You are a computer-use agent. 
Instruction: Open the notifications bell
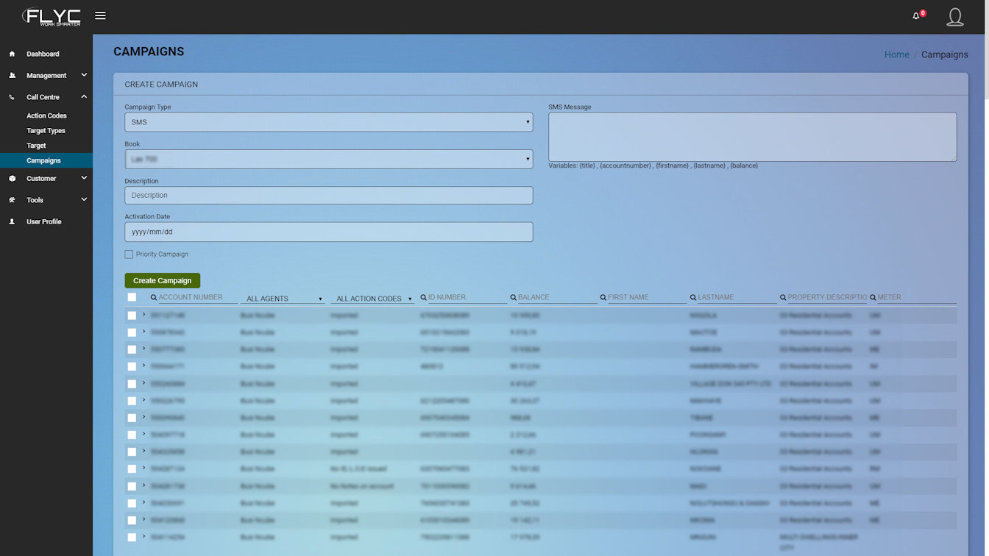pyautogui.click(x=916, y=15)
